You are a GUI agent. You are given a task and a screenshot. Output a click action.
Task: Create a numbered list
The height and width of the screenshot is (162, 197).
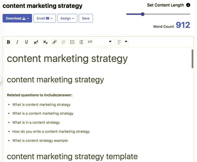(81, 42)
